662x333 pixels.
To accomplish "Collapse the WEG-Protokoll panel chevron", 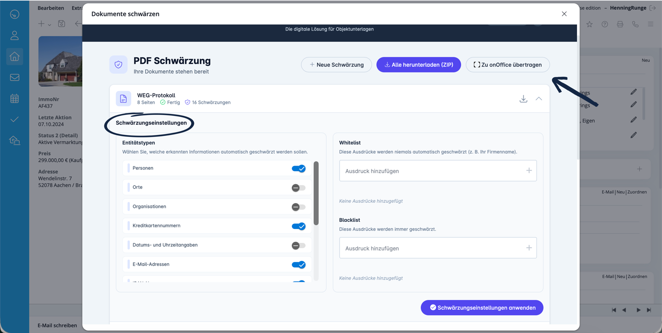I will pos(539,99).
